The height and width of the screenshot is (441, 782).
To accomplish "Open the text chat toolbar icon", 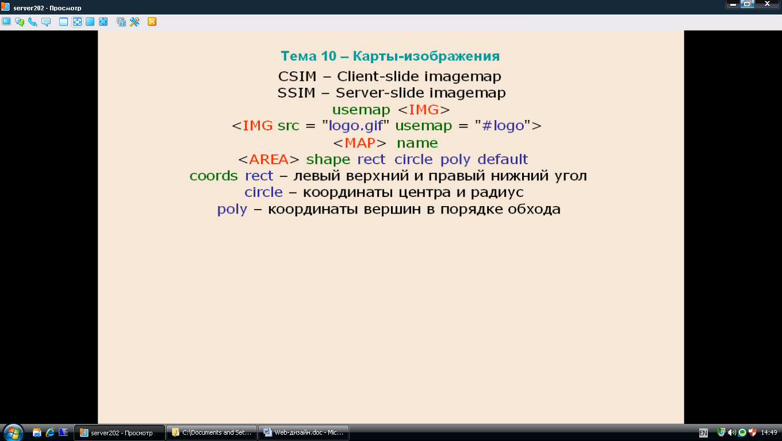I will [x=20, y=22].
